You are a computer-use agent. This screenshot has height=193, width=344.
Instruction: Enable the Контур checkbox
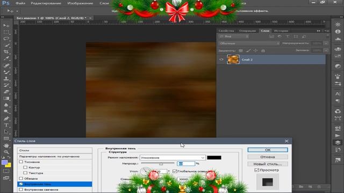coord(25,167)
